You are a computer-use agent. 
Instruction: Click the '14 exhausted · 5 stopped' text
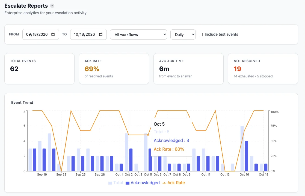click(253, 76)
